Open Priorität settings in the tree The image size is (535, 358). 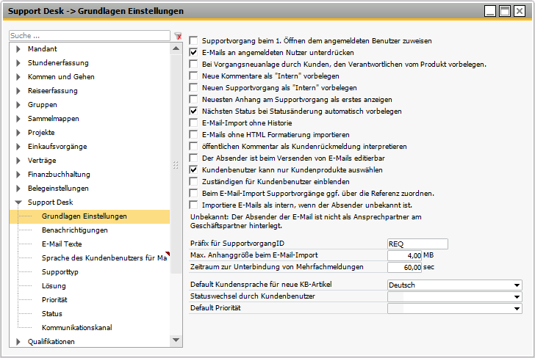click(x=54, y=300)
